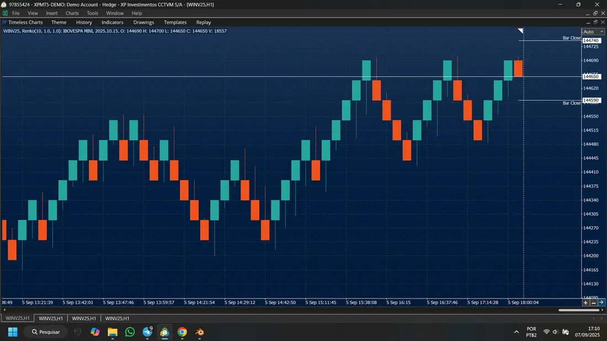The image size is (607, 341).
Task: Open the Tools menu
Action: pos(92,13)
